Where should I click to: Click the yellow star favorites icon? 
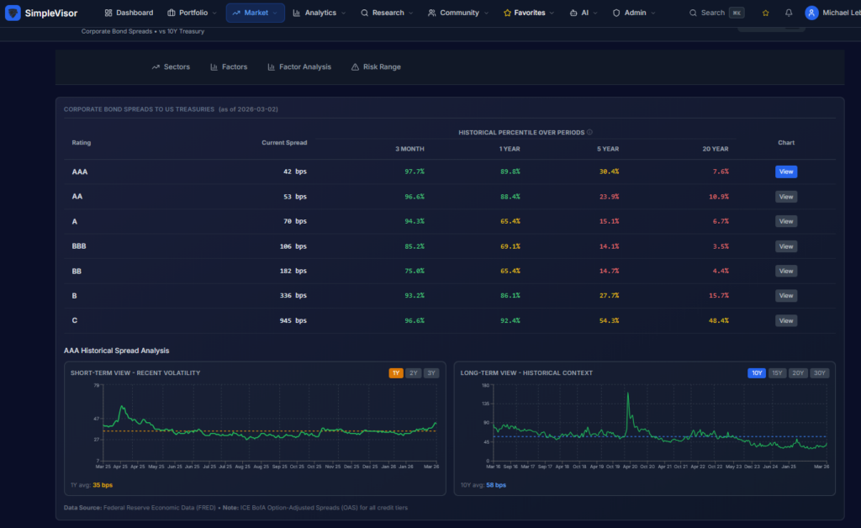pyautogui.click(x=765, y=13)
